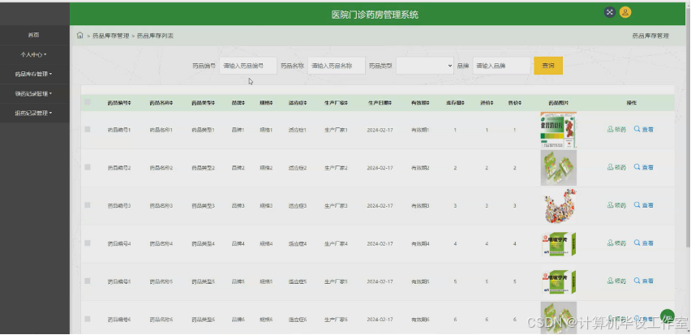Expand 领药记录管理 sidebar menu
Screen dimensions: 691x335
(34, 93)
